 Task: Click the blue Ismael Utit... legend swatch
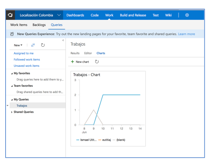(x=78, y=140)
